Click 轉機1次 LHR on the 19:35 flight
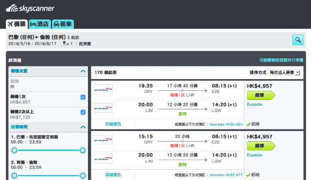 pyautogui.click(x=182, y=95)
